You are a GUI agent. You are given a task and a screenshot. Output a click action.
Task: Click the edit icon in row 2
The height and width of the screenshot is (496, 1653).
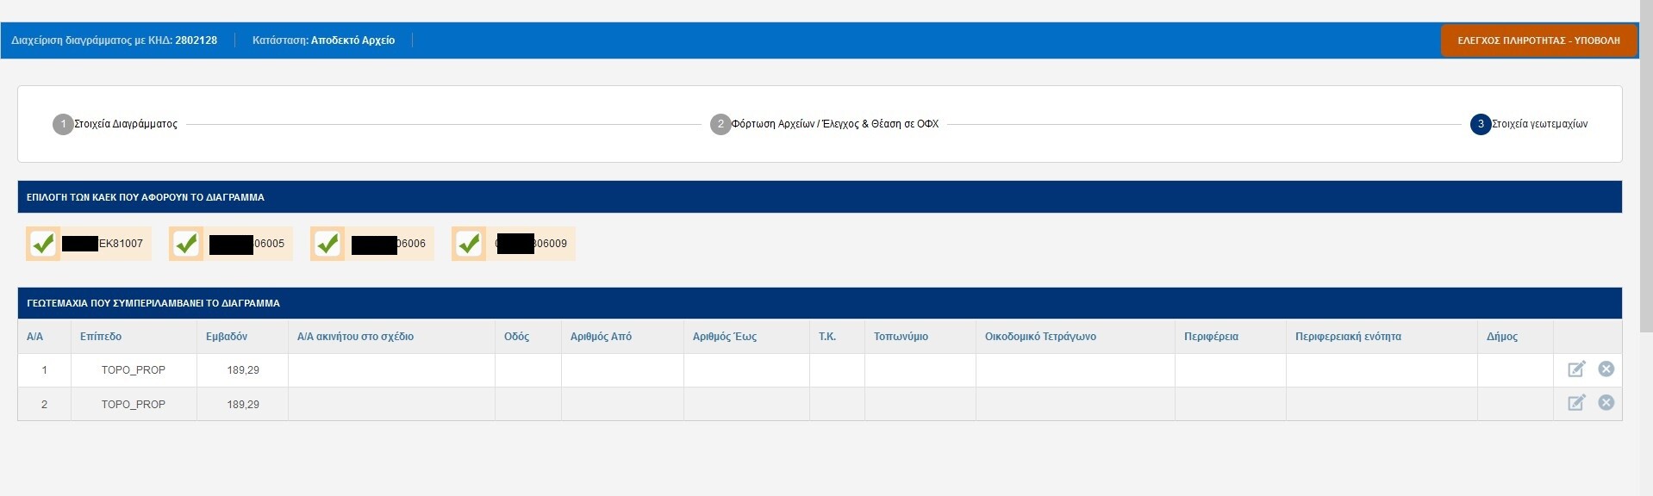tap(1575, 403)
